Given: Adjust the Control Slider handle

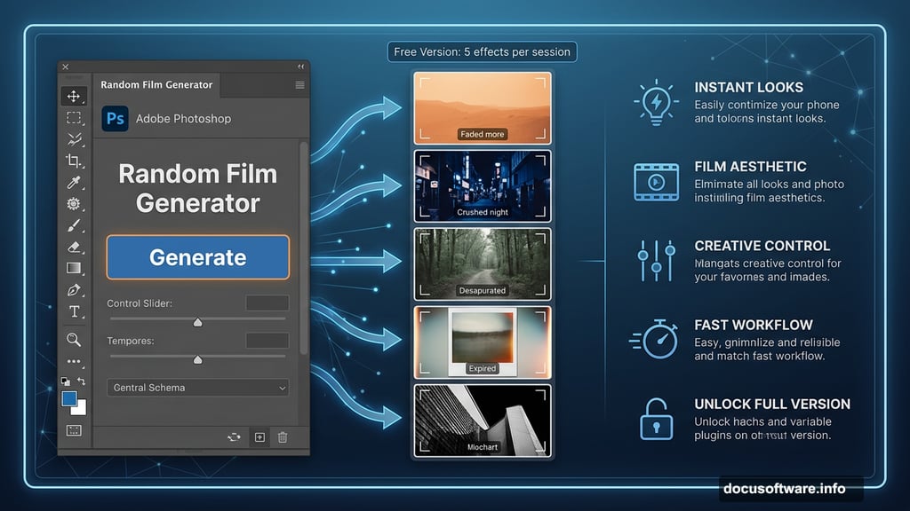Looking at the screenshot, I should click(197, 322).
